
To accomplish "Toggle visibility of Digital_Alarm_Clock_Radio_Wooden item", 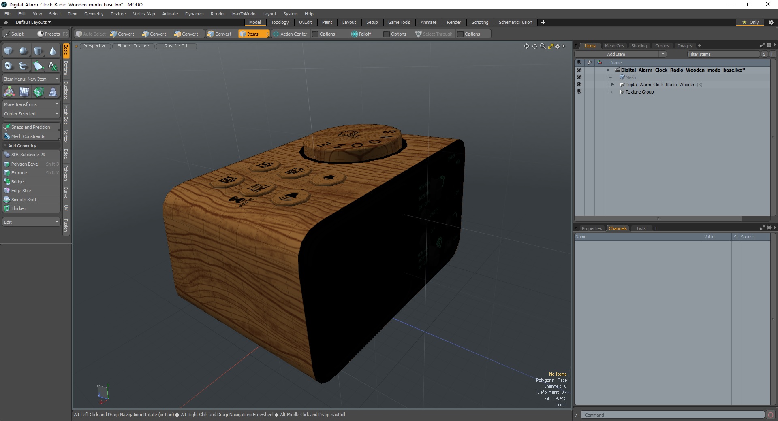I will (x=579, y=85).
